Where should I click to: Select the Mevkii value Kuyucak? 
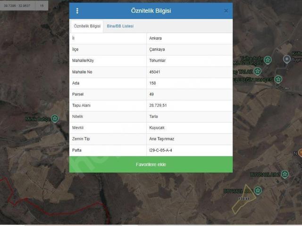(x=157, y=128)
